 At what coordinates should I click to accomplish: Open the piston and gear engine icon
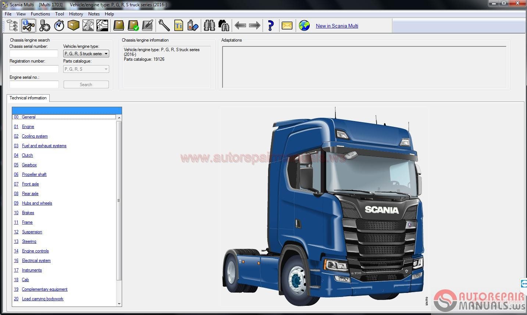click(x=44, y=26)
